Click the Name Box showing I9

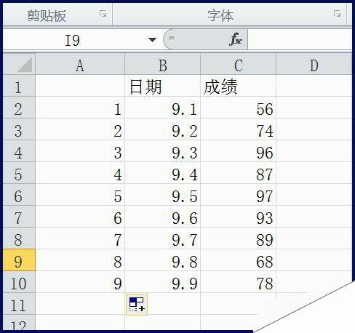pyautogui.click(x=72, y=40)
